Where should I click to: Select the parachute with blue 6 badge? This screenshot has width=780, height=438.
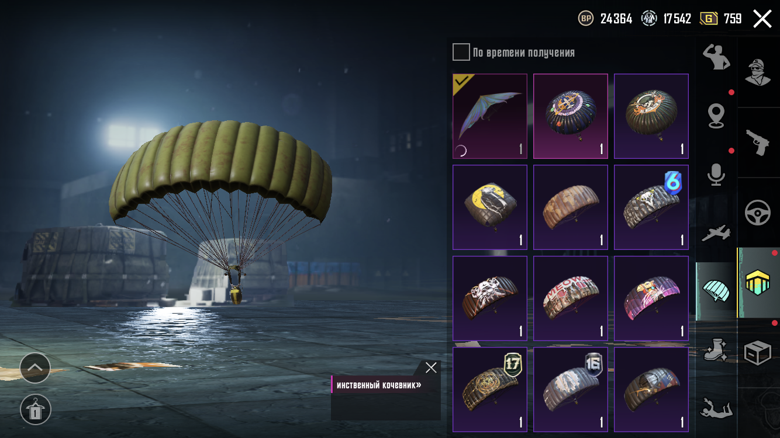point(651,207)
